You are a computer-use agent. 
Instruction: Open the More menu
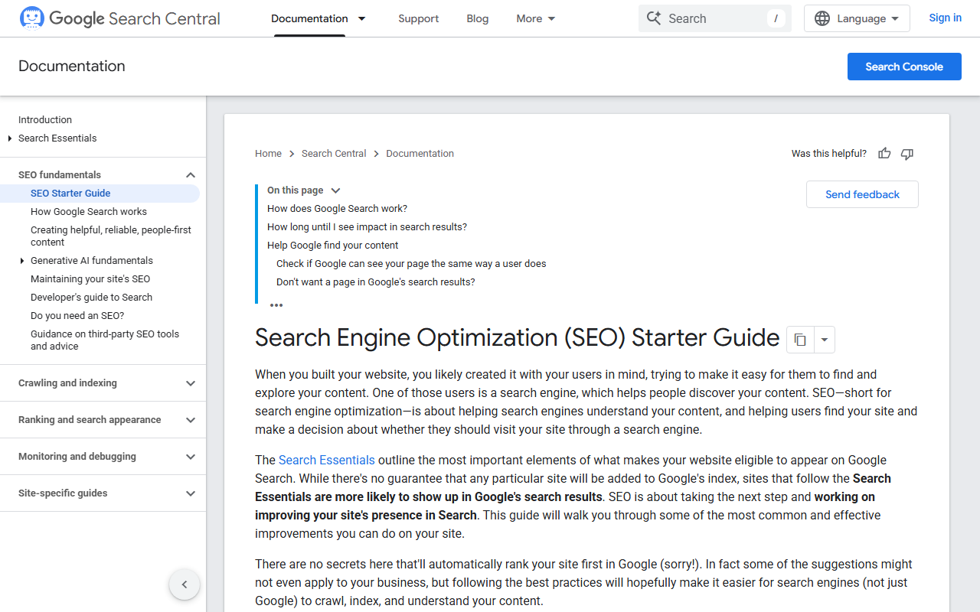coord(536,18)
